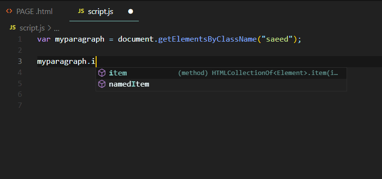382x179 pixels.
Task: Click the "saeed" string literal
Action: pyautogui.click(x=277, y=39)
